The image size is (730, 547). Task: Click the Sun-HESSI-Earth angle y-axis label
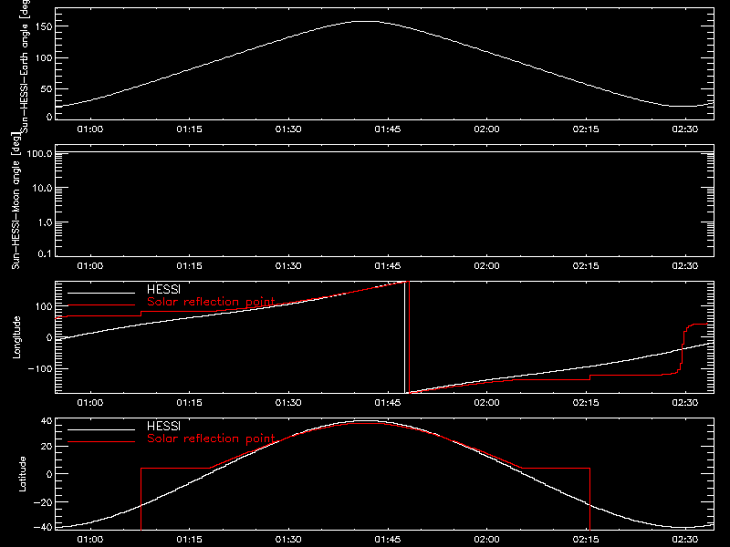click(26, 67)
